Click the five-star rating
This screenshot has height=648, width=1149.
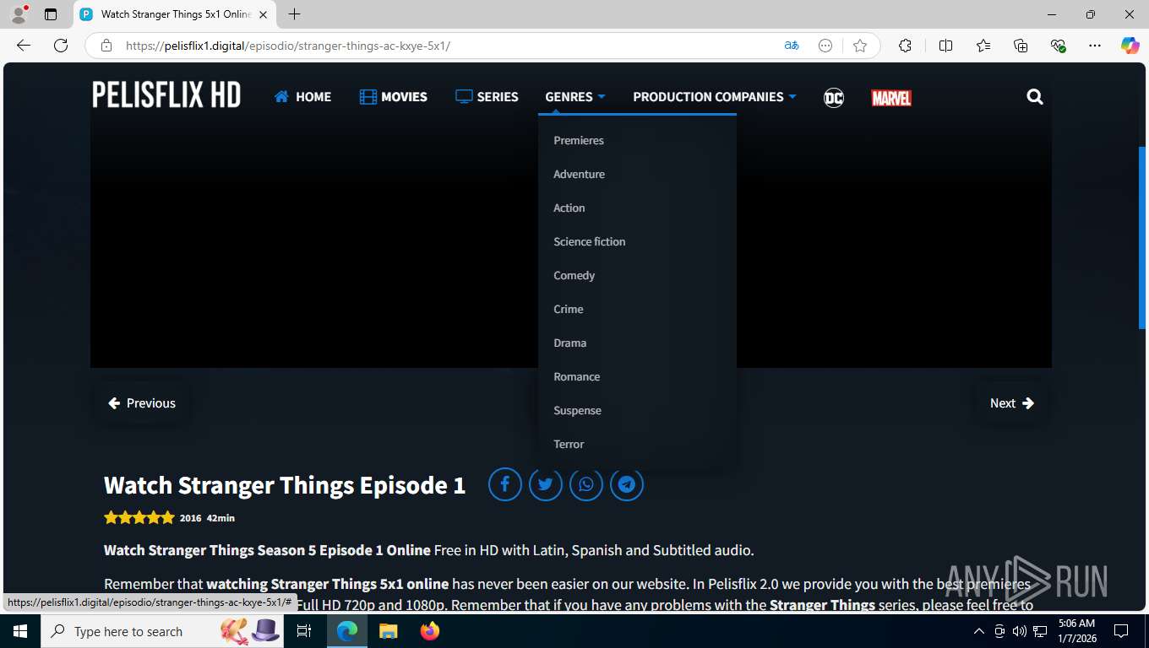[x=139, y=517]
